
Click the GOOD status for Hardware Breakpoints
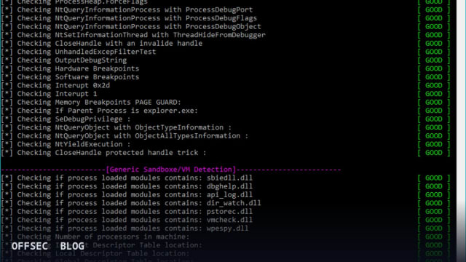(434, 68)
